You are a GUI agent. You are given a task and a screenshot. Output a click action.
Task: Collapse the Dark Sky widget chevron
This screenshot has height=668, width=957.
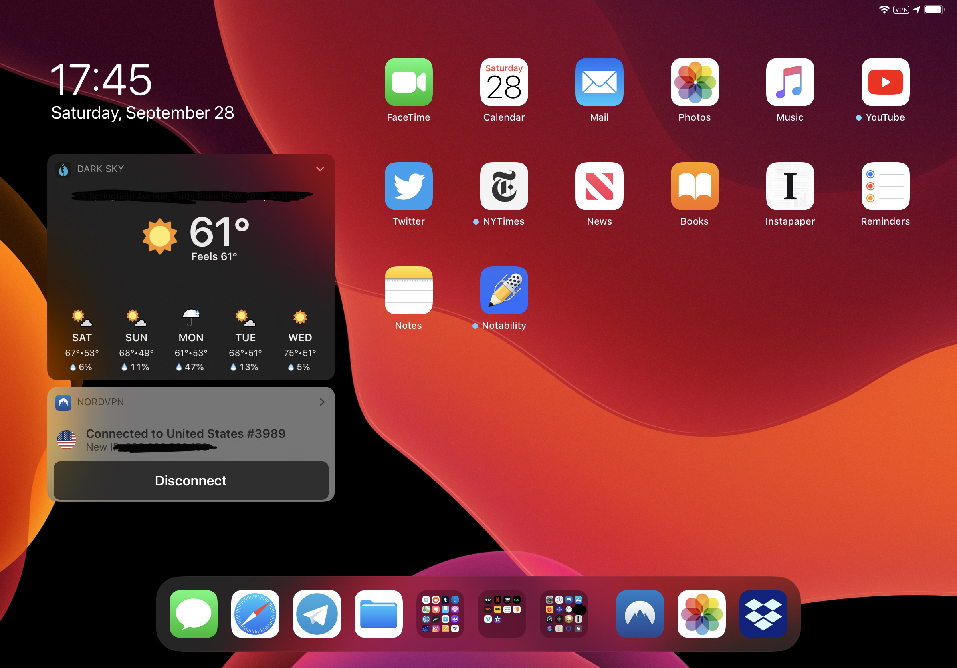coord(320,169)
